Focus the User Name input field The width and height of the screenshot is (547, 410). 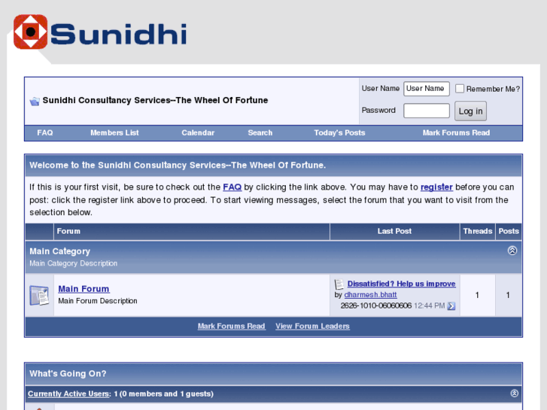point(427,89)
